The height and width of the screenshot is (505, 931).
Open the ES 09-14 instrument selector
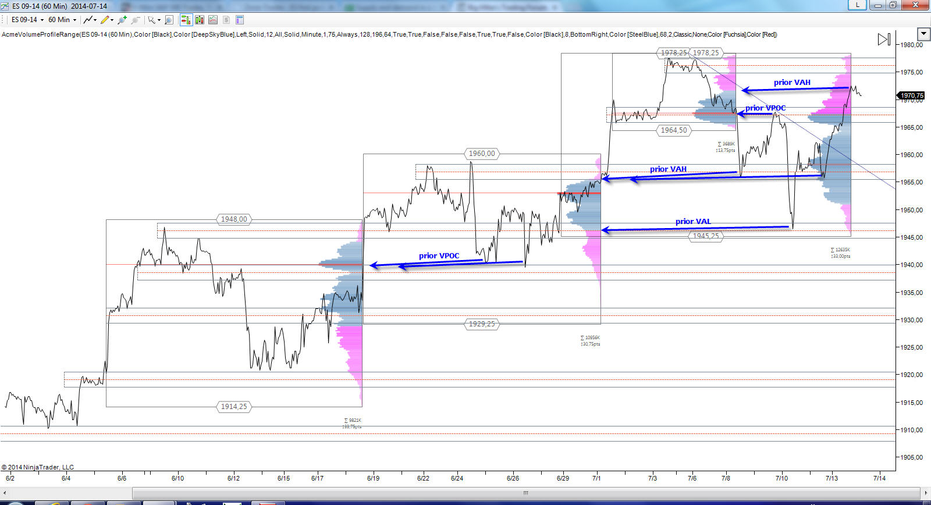[27, 20]
